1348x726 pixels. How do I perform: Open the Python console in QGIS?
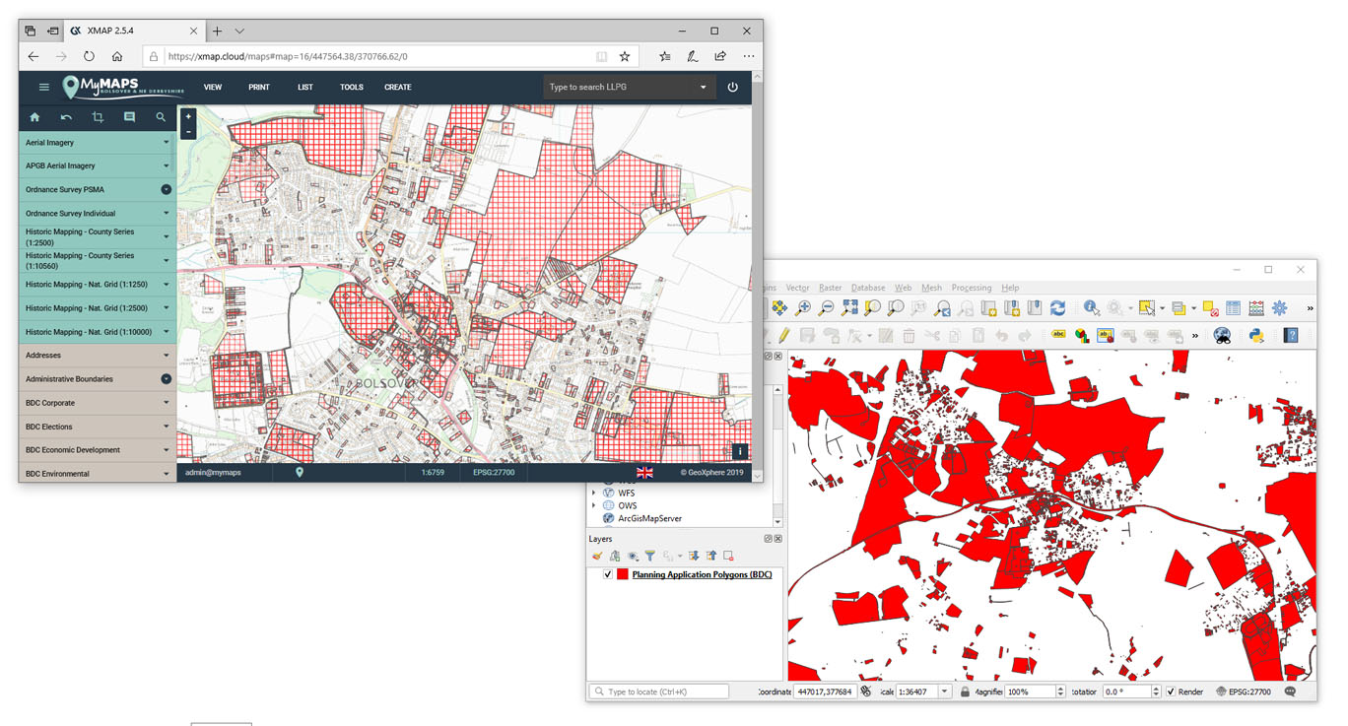click(1256, 335)
